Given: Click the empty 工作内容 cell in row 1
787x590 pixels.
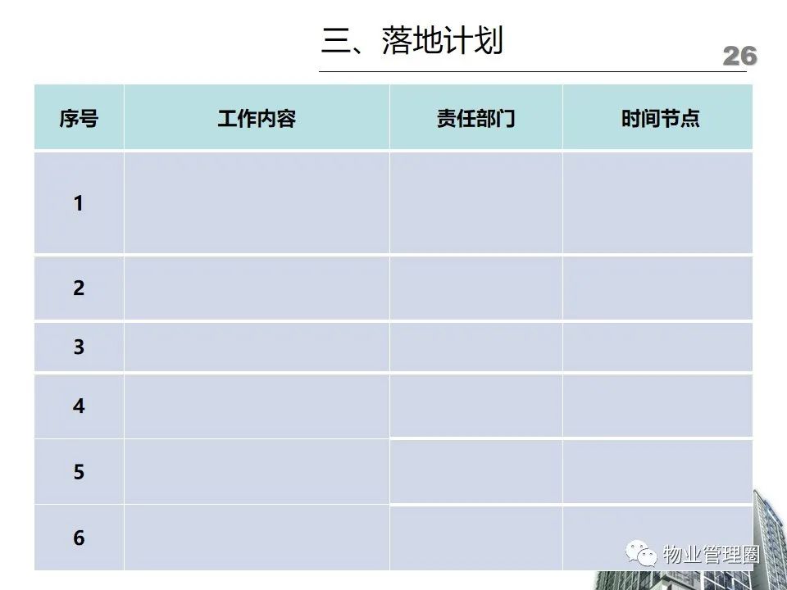Looking at the screenshot, I should (257, 202).
